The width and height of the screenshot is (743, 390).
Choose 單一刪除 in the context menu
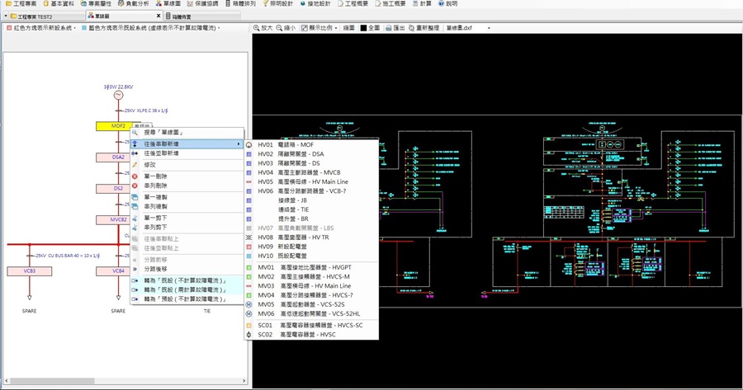point(187,176)
